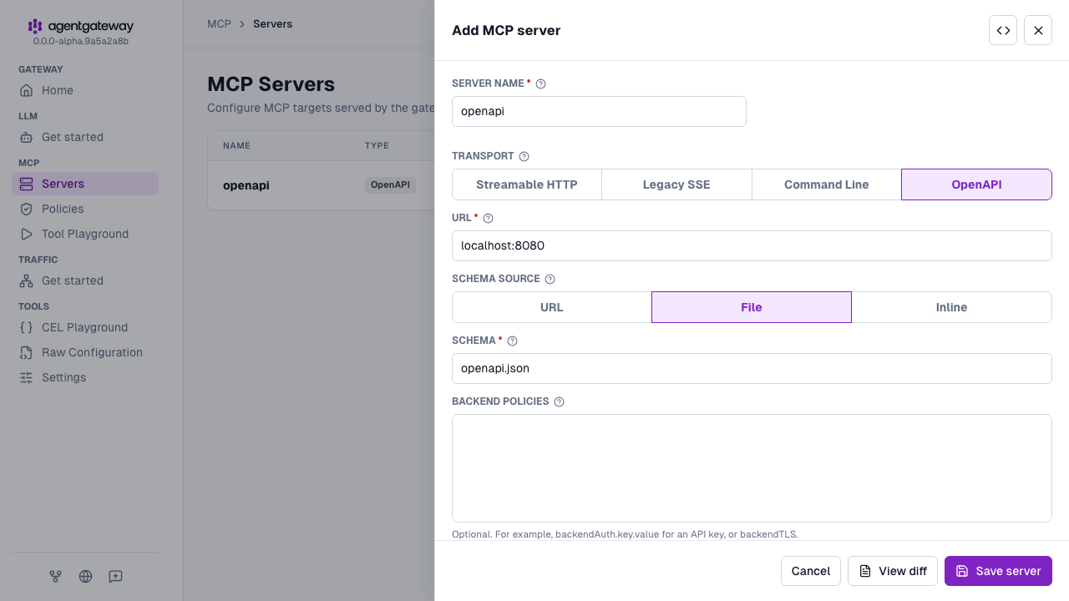Click the save disk icon

tap(962, 571)
